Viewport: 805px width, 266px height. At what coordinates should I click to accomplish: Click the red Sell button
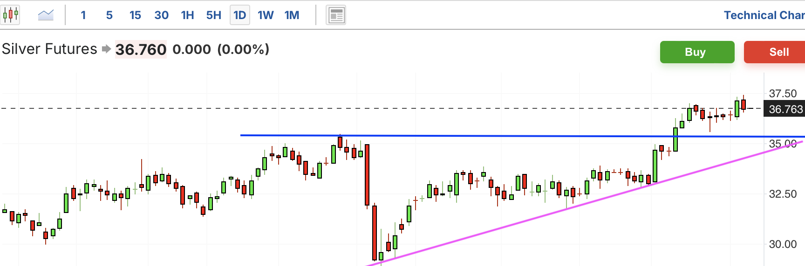tap(775, 52)
